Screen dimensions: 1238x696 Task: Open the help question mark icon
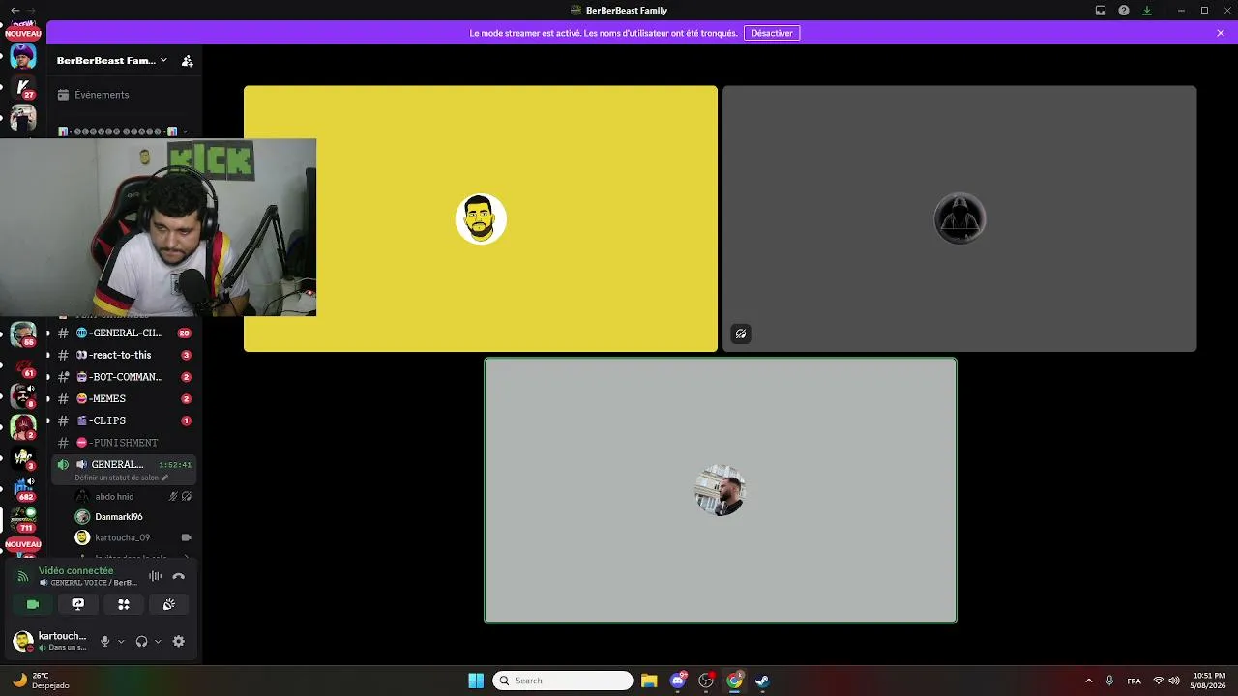coord(1124,11)
